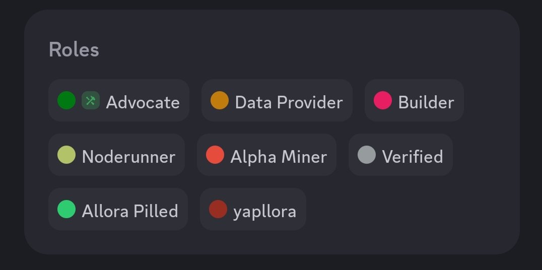The width and height of the screenshot is (542, 270).
Task: Click the coral Alpha Miner role dot
Action: pyautogui.click(x=215, y=155)
